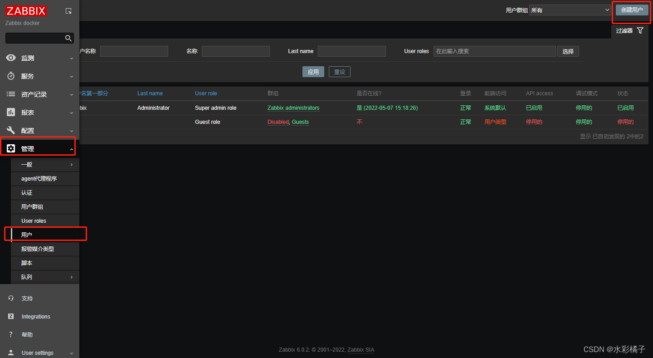The image size is (653, 358).
Task: Open Zabbix SIA footer link
Action: (x=361, y=350)
